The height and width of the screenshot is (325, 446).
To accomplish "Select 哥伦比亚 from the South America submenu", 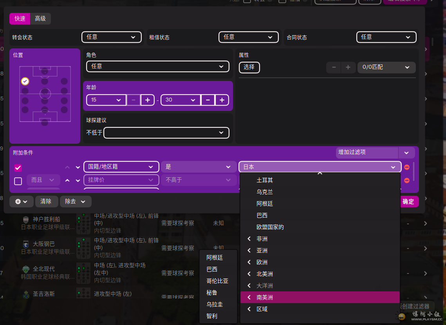I will (x=217, y=281).
